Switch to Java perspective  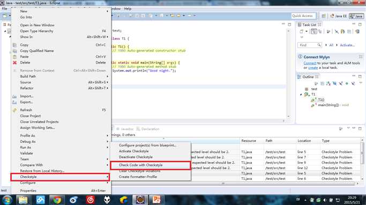tap(356, 16)
